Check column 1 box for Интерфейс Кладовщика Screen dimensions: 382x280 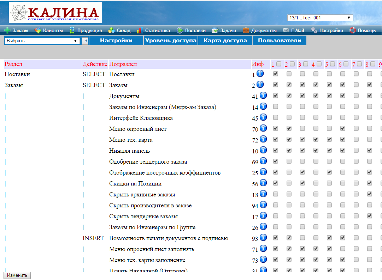tap(276, 117)
